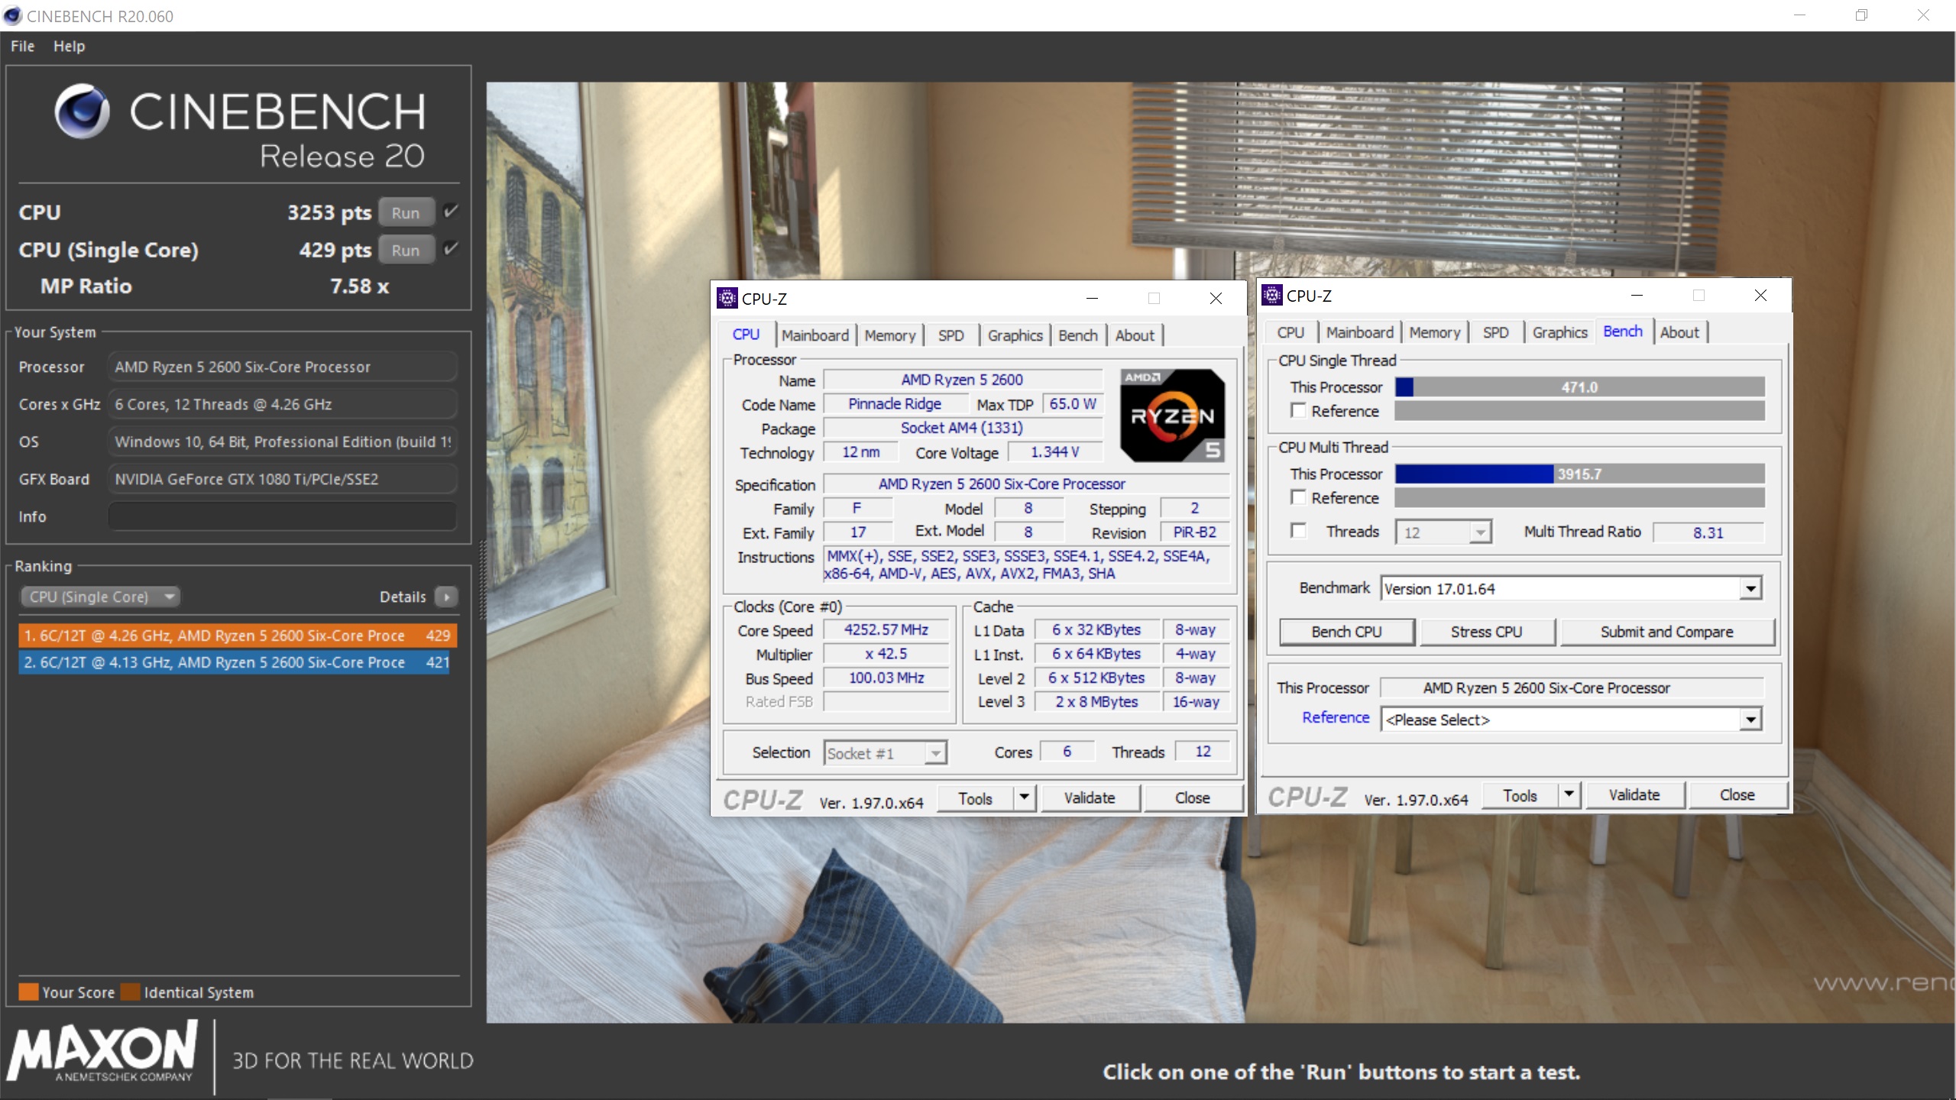This screenshot has height=1100, width=1956.
Task: Open the Socket #1 selection dropdown
Action: coord(885,753)
